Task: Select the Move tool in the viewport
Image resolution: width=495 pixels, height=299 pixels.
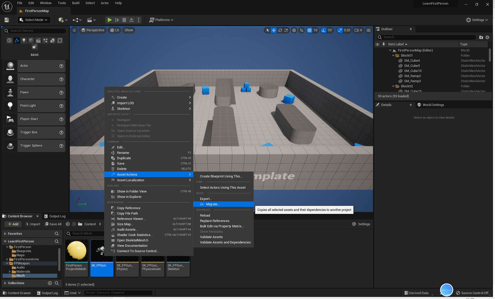Action: 274,30
